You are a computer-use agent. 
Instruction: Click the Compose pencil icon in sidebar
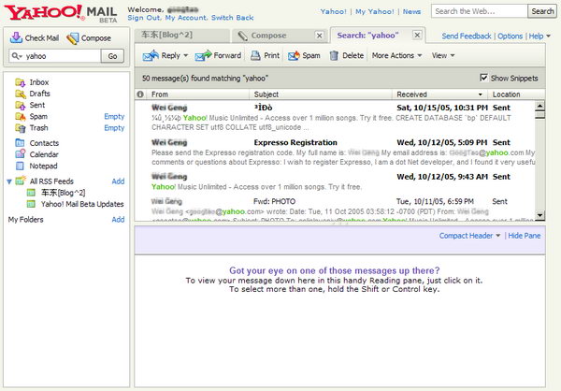point(74,38)
